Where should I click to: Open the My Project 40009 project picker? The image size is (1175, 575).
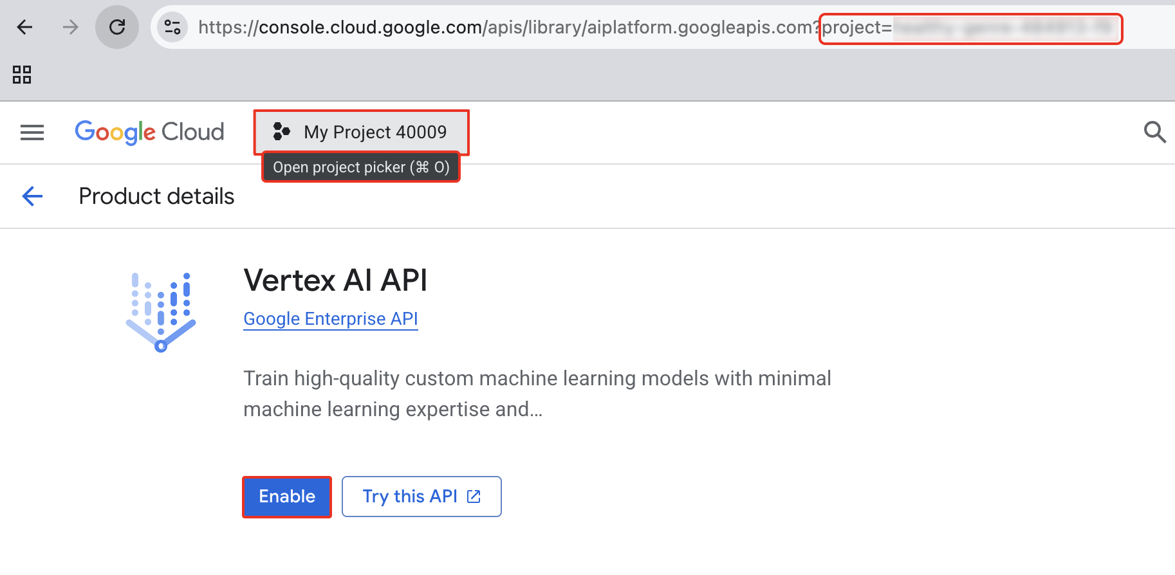tap(361, 132)
